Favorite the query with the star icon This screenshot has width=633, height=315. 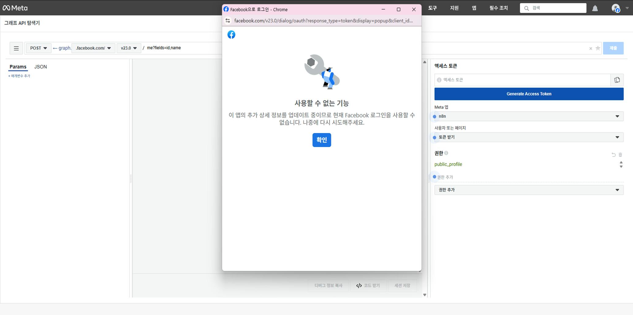(x=598, y=48)
